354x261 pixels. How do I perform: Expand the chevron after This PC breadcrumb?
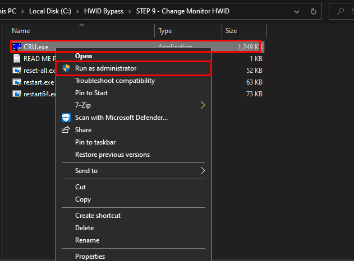point(22,11)
